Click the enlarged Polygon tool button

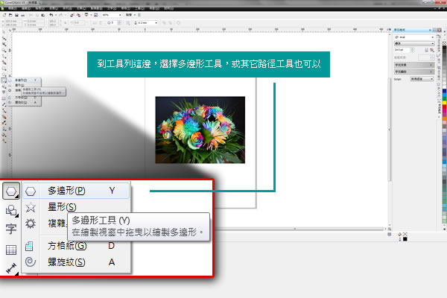point(11,191)
